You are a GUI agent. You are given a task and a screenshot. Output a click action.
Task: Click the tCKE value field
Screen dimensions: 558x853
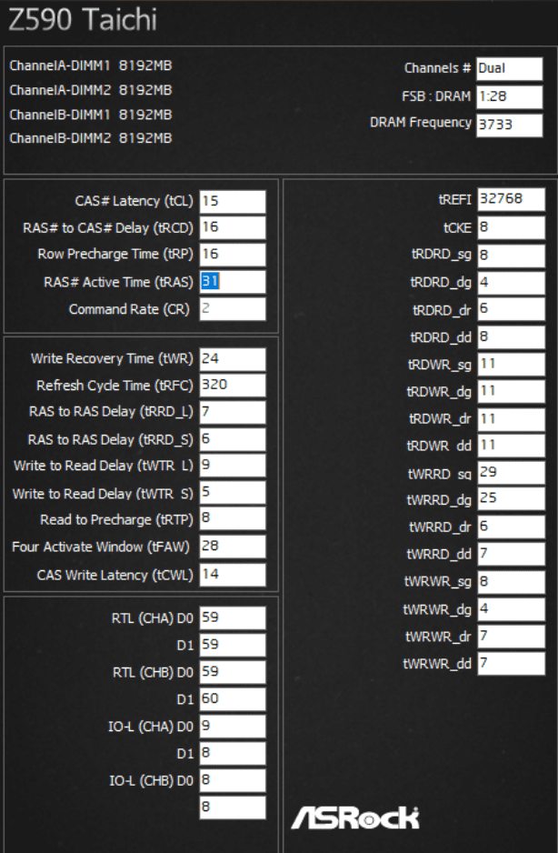(x=512, y=228)
